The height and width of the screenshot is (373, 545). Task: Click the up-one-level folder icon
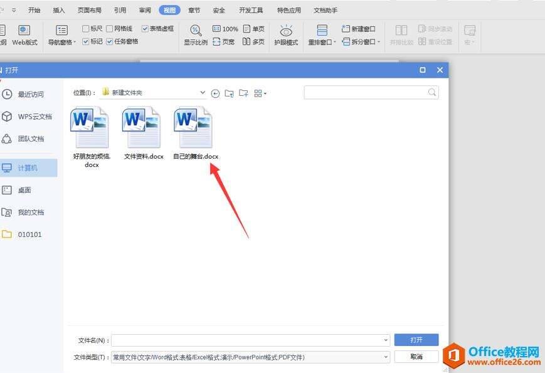pyautogui.click(x=229, y=93)
